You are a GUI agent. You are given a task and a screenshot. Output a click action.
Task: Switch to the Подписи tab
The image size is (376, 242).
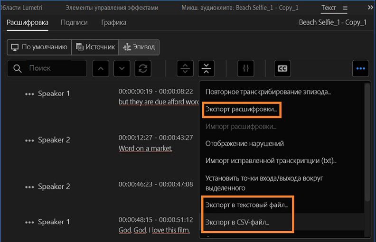pyautogui.click(x=74, y=22)
